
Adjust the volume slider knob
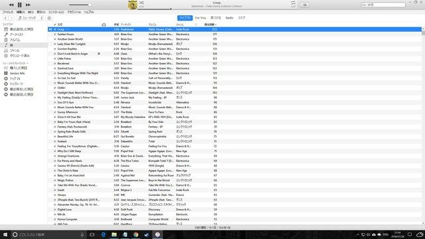pos(90,5)
